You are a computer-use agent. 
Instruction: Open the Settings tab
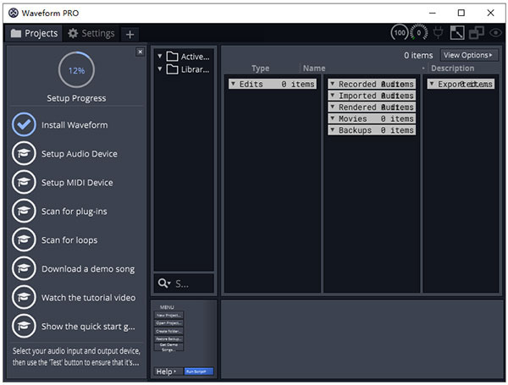91,33
